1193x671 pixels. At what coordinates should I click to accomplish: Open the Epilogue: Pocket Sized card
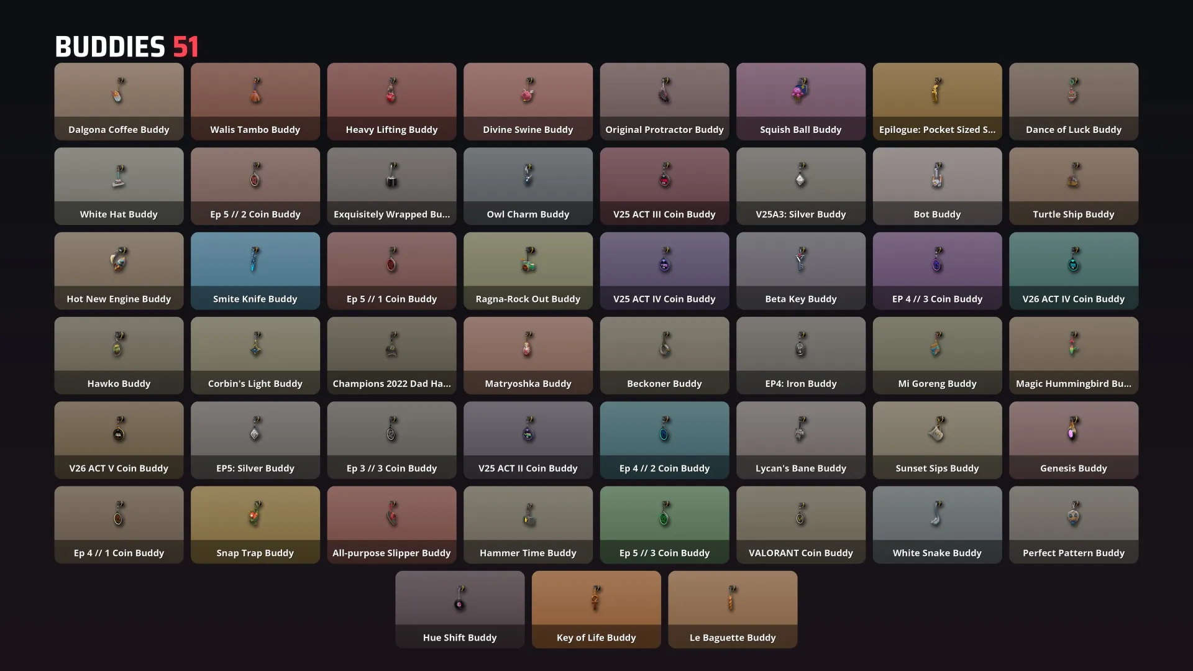point(937,101)
